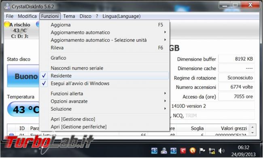The width and height of the screenshot is (263, 158).
Task: Open the Modifica menu
Action: coord(27,16)
